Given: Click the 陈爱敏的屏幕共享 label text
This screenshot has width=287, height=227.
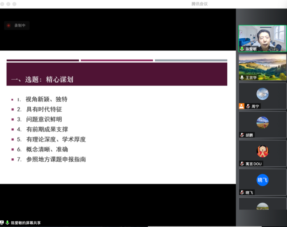Looking at the screenshot, I should (26, 223).
